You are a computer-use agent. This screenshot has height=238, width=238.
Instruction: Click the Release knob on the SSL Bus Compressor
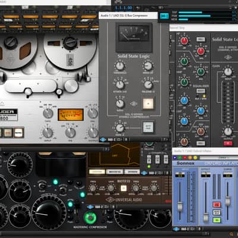(148, 84)
